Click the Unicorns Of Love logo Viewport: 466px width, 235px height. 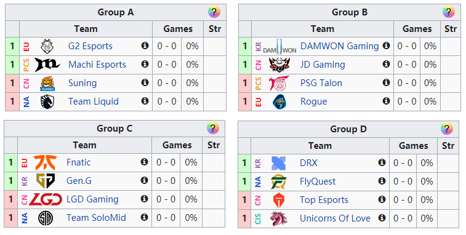coord(279,218)
